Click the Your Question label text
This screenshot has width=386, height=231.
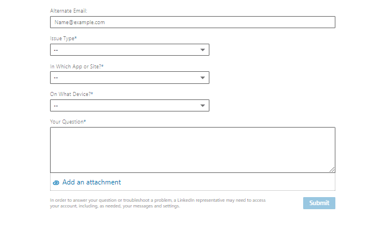(x=68, y=122)
